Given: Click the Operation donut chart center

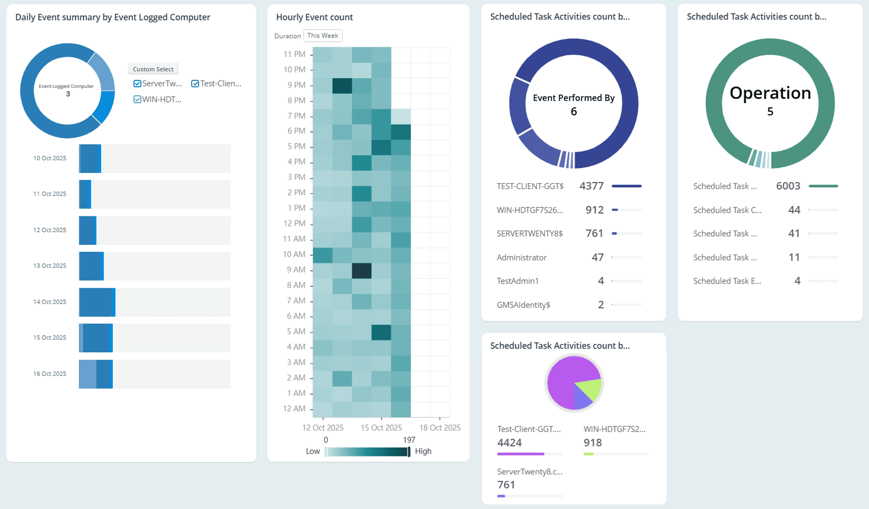Looking at the screenshot, I should pyautogui.click(x=770, y=101).
